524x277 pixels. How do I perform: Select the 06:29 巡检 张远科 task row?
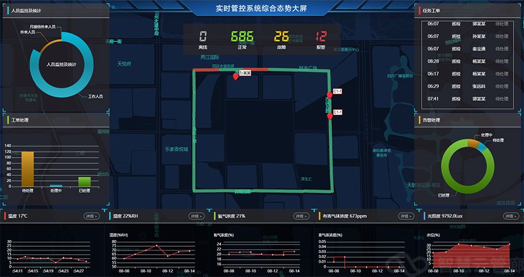pos(467,86)
